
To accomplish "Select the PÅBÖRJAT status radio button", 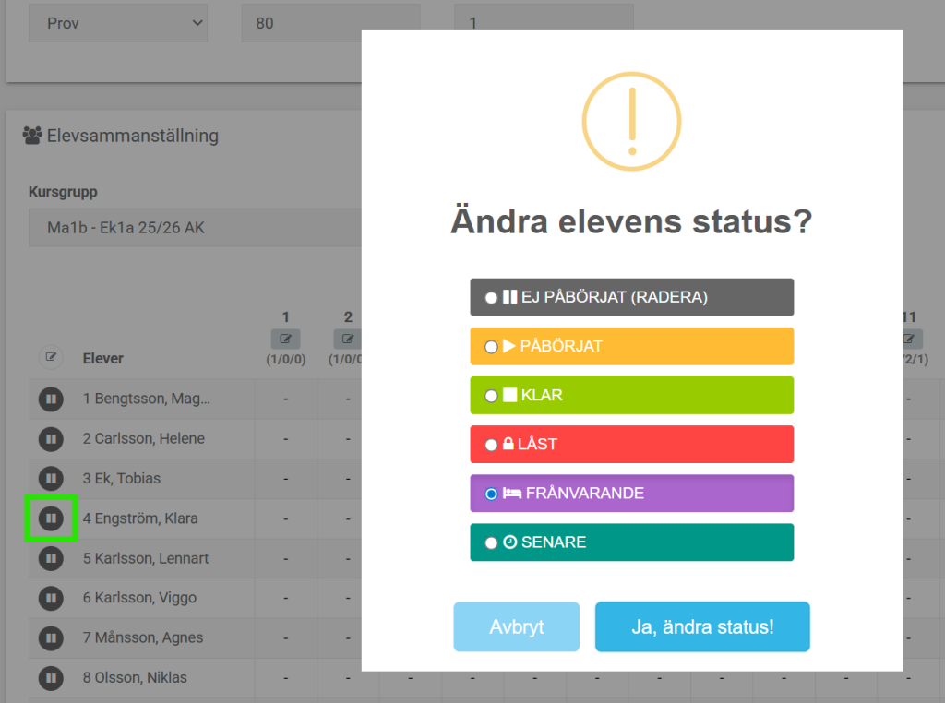I will pos(492,347).
